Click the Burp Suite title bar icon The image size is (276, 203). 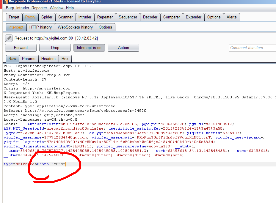click(6, 1)
